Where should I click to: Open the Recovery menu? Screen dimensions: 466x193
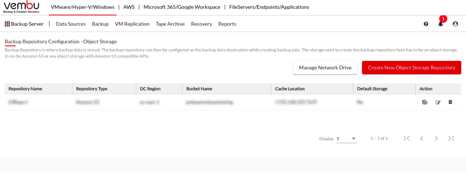201,24
